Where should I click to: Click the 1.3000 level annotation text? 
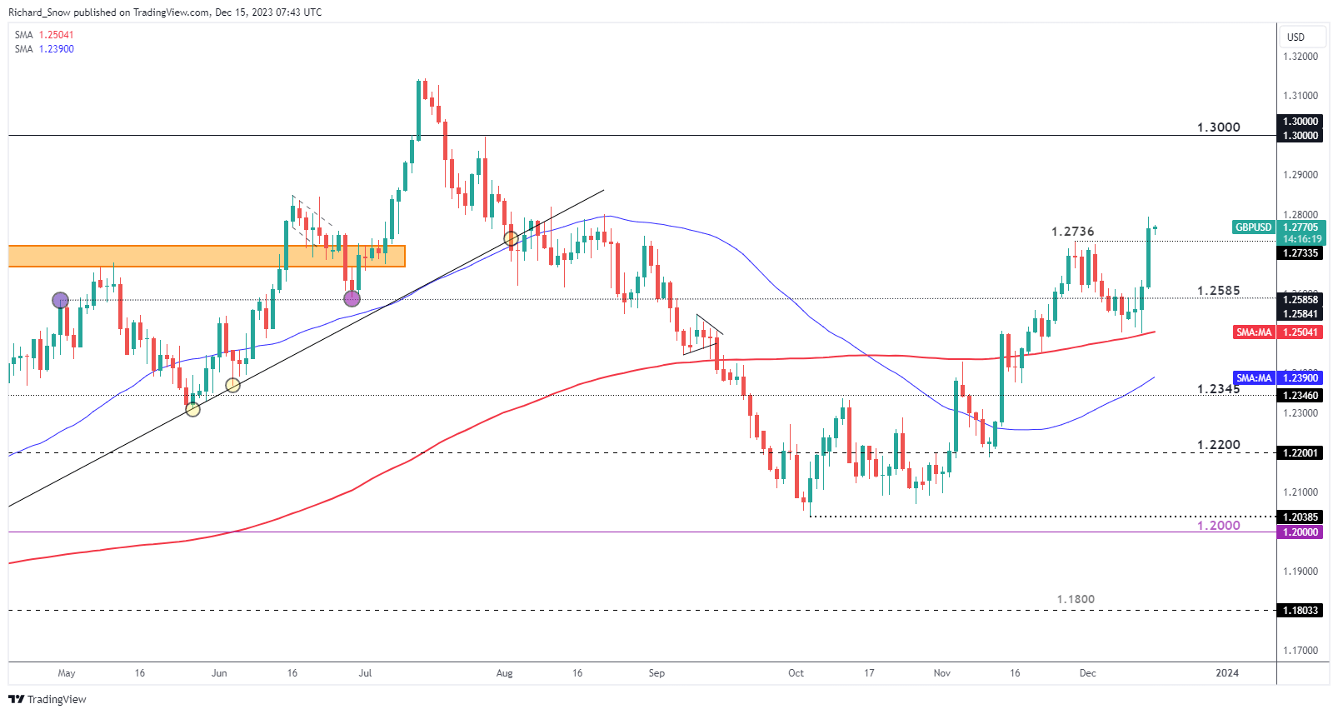1218,127
